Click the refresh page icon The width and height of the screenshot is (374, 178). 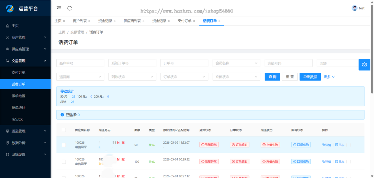(x=70, y=8)
